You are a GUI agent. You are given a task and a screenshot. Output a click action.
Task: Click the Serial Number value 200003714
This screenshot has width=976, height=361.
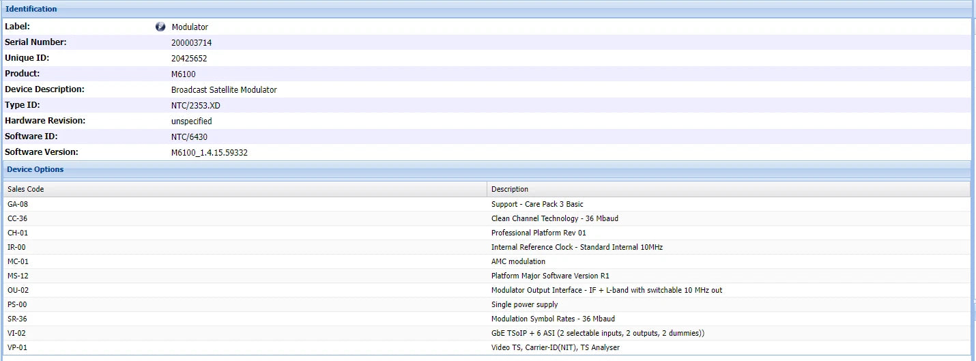click(x=192, y=43)
